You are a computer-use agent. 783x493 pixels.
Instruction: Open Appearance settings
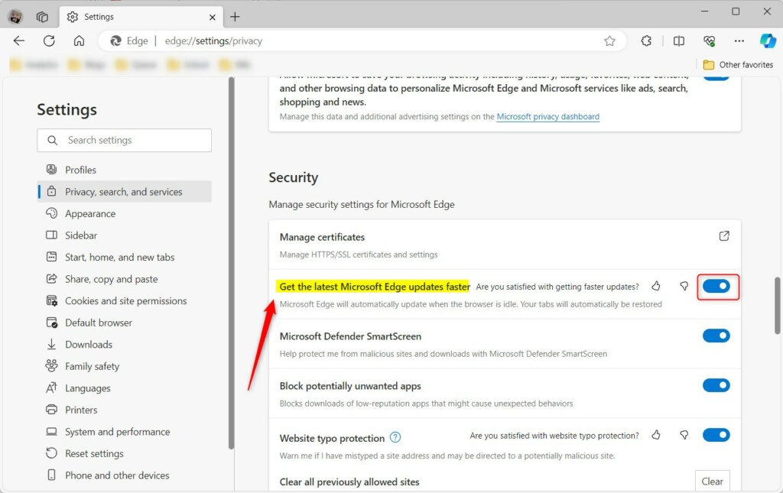(x=125, y=213)
